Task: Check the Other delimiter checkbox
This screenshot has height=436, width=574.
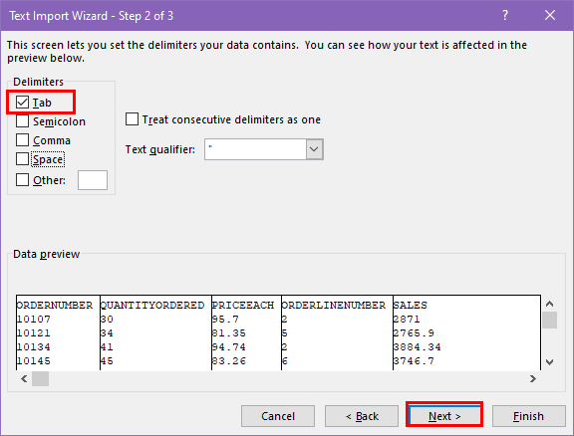Action: pyautogui.click(x=22, y=180)
